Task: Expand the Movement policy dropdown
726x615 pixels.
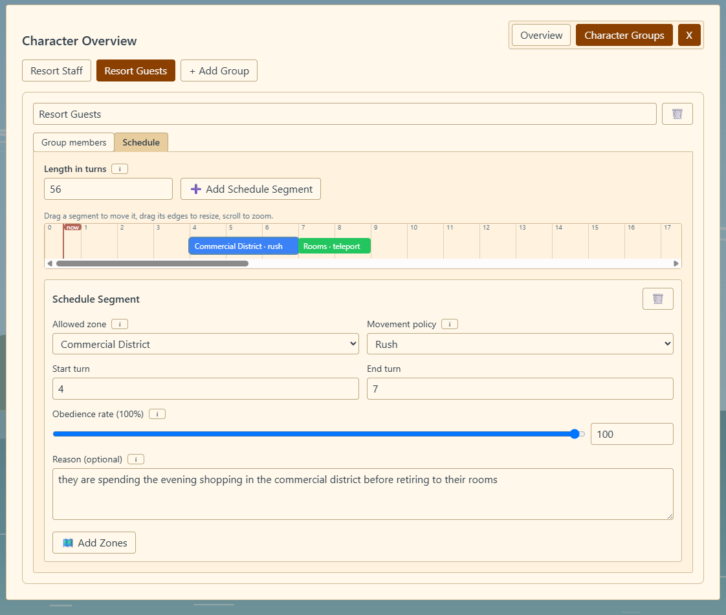Action: pyautogui.click(x=520, y=344)
